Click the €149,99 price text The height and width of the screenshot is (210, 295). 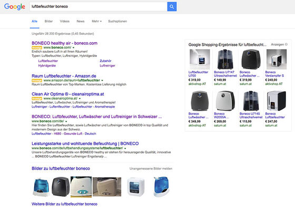[220, 80]
